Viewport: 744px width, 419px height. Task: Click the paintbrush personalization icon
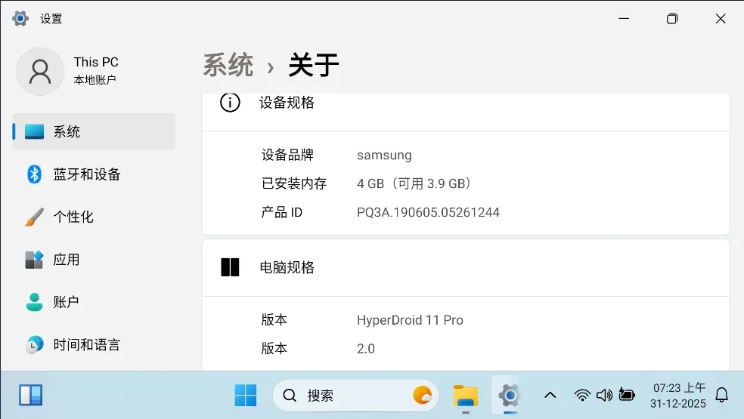click(34, 217)
